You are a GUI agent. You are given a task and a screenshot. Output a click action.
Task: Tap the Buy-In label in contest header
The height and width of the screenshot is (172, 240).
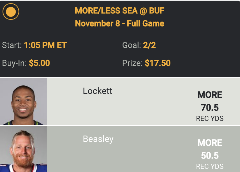(x=14, y=63)
